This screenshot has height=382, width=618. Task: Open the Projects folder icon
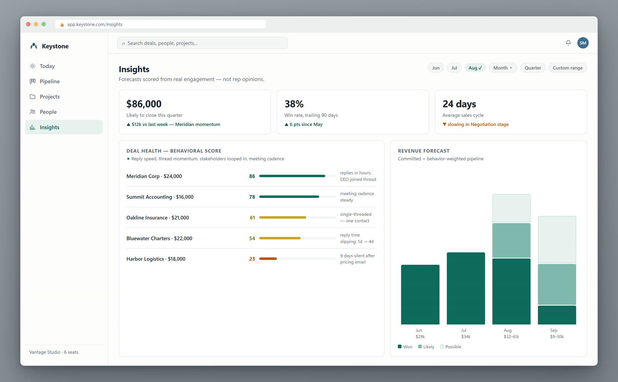(x=32, y=96)
